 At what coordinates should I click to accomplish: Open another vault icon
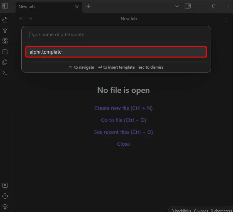click(x=5, y=185)
